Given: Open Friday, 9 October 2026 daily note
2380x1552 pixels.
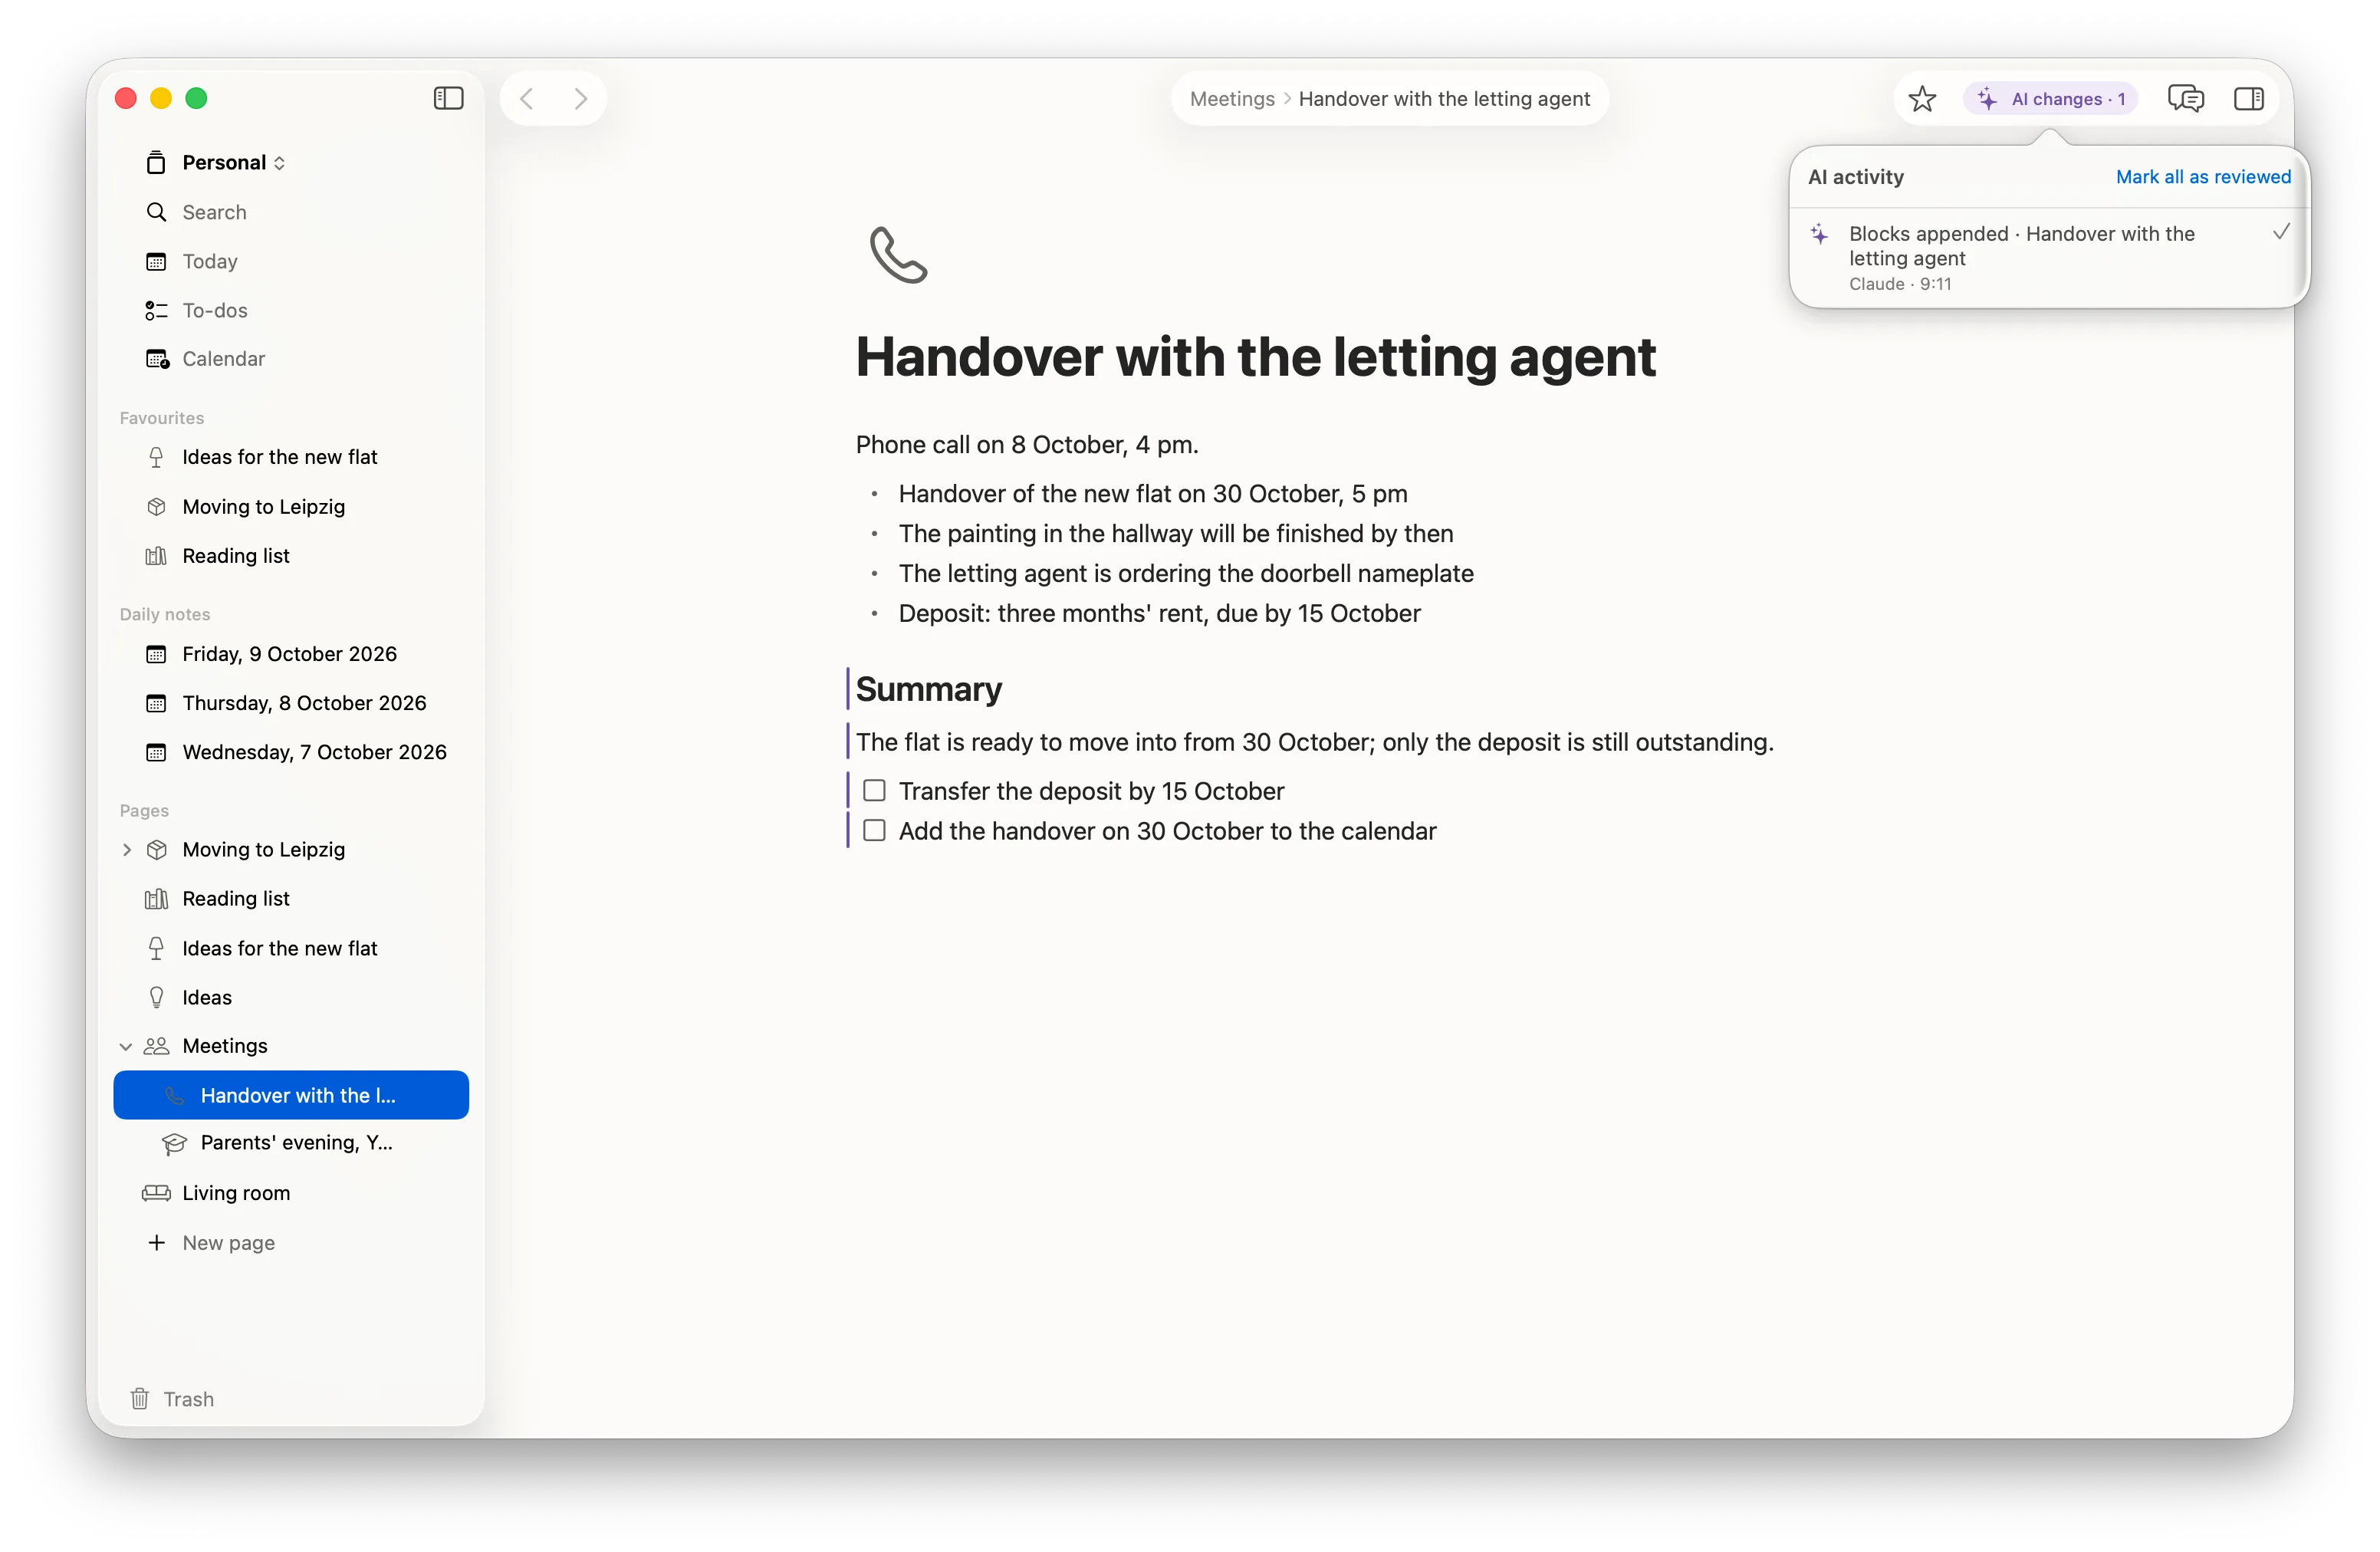Looking at the screenshot, I should 291,654.
